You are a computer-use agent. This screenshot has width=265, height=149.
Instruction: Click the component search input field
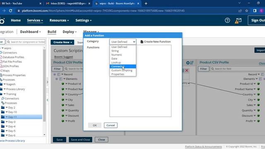(26, 42)
